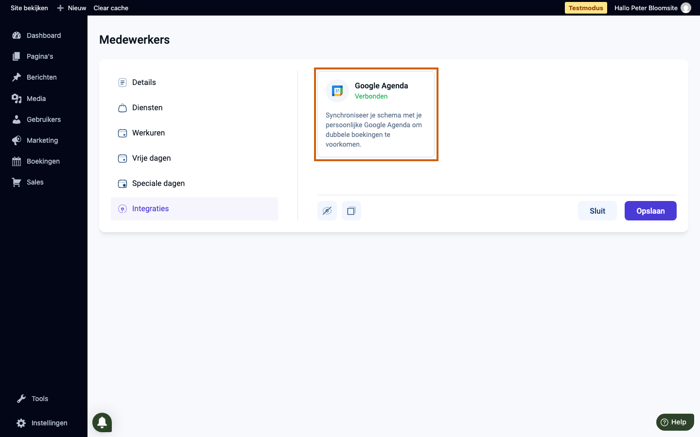Click the Instellingen gear icon
The height and width of the screenshot is (437, 700).
pos(21,423)
